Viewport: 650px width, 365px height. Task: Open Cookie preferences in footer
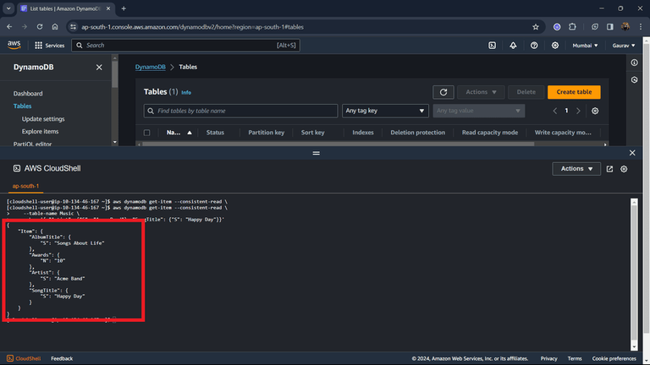(614, 358)
